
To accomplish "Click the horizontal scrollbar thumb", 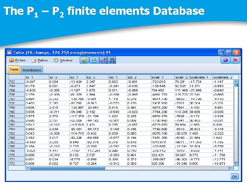I will pos(68,168).
